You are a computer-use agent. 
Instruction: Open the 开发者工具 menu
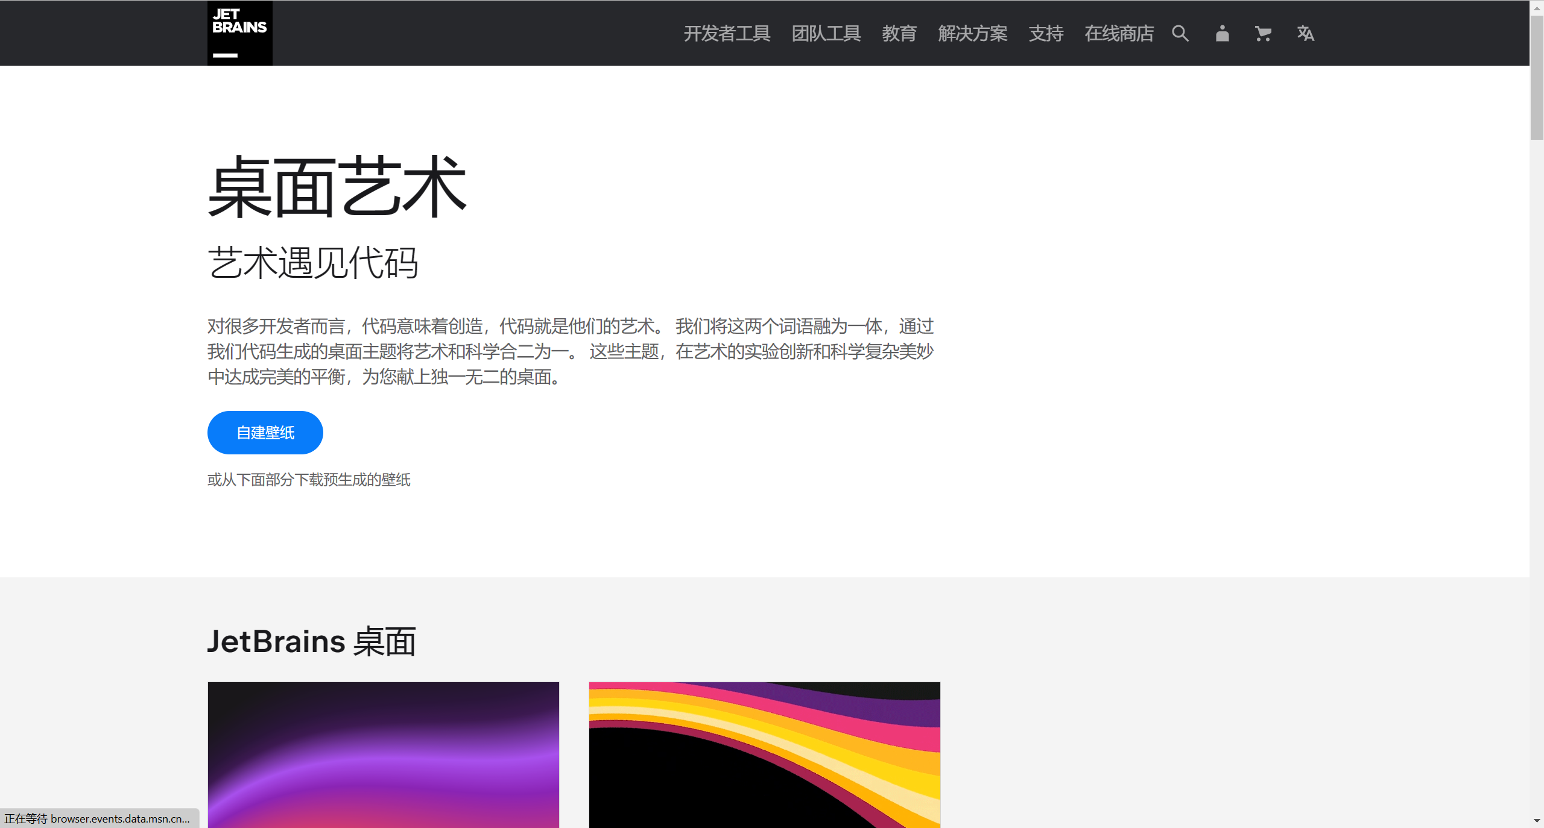pos(727,34)
